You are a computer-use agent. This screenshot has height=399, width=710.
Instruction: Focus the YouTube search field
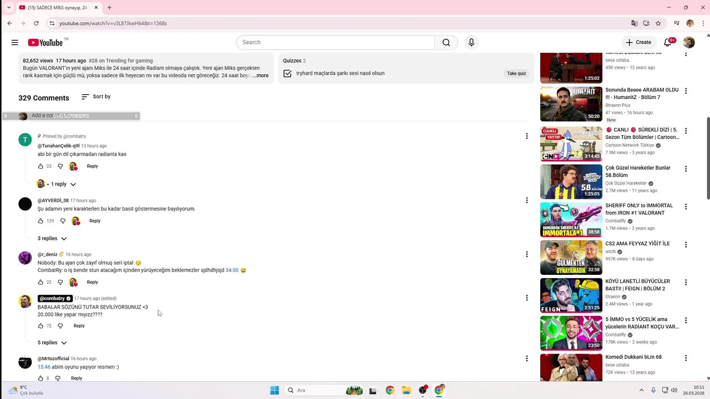[x=336, y=42]
